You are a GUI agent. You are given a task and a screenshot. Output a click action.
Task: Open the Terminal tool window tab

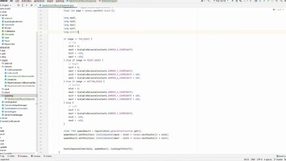[36, 156]
